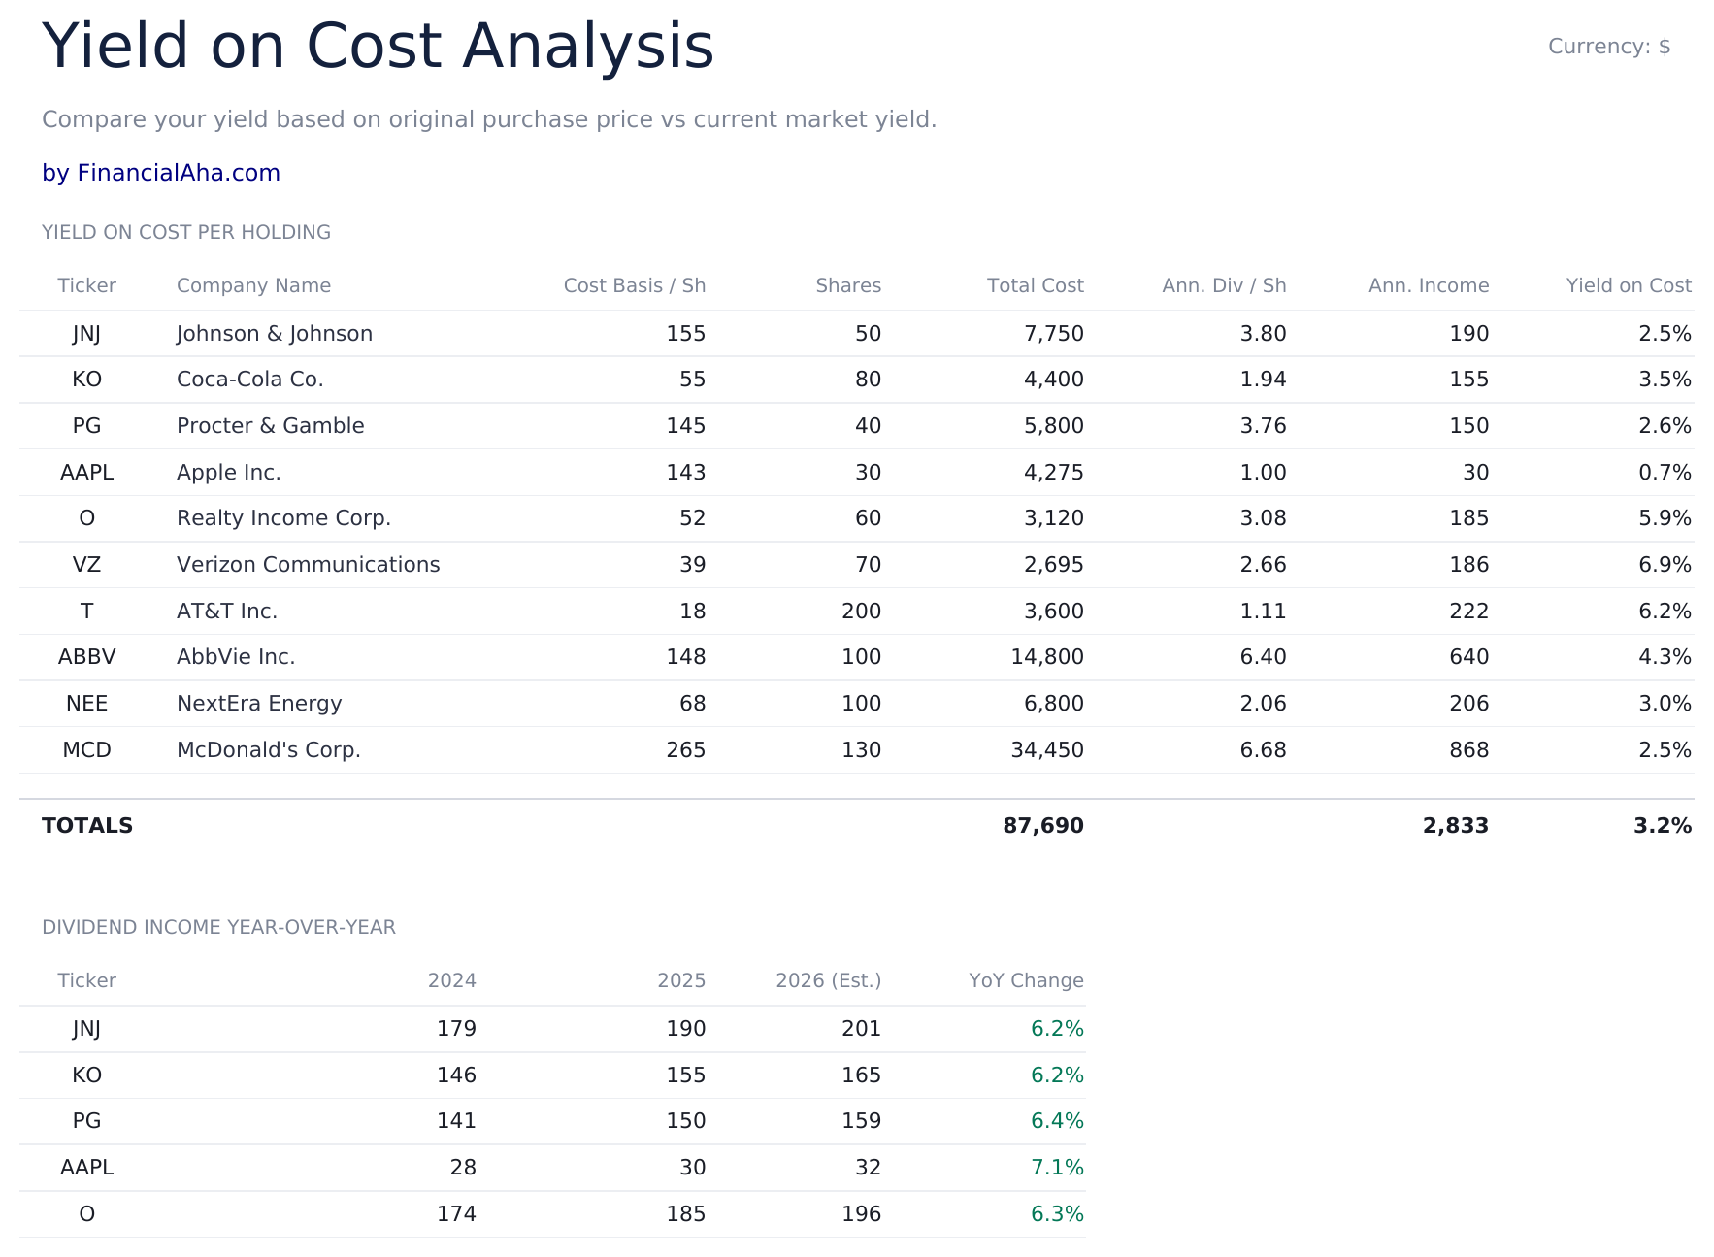Click the Realty Income Corp. company name
The height and width of the screenshot is (1257, 1714).
coord(283,518)
